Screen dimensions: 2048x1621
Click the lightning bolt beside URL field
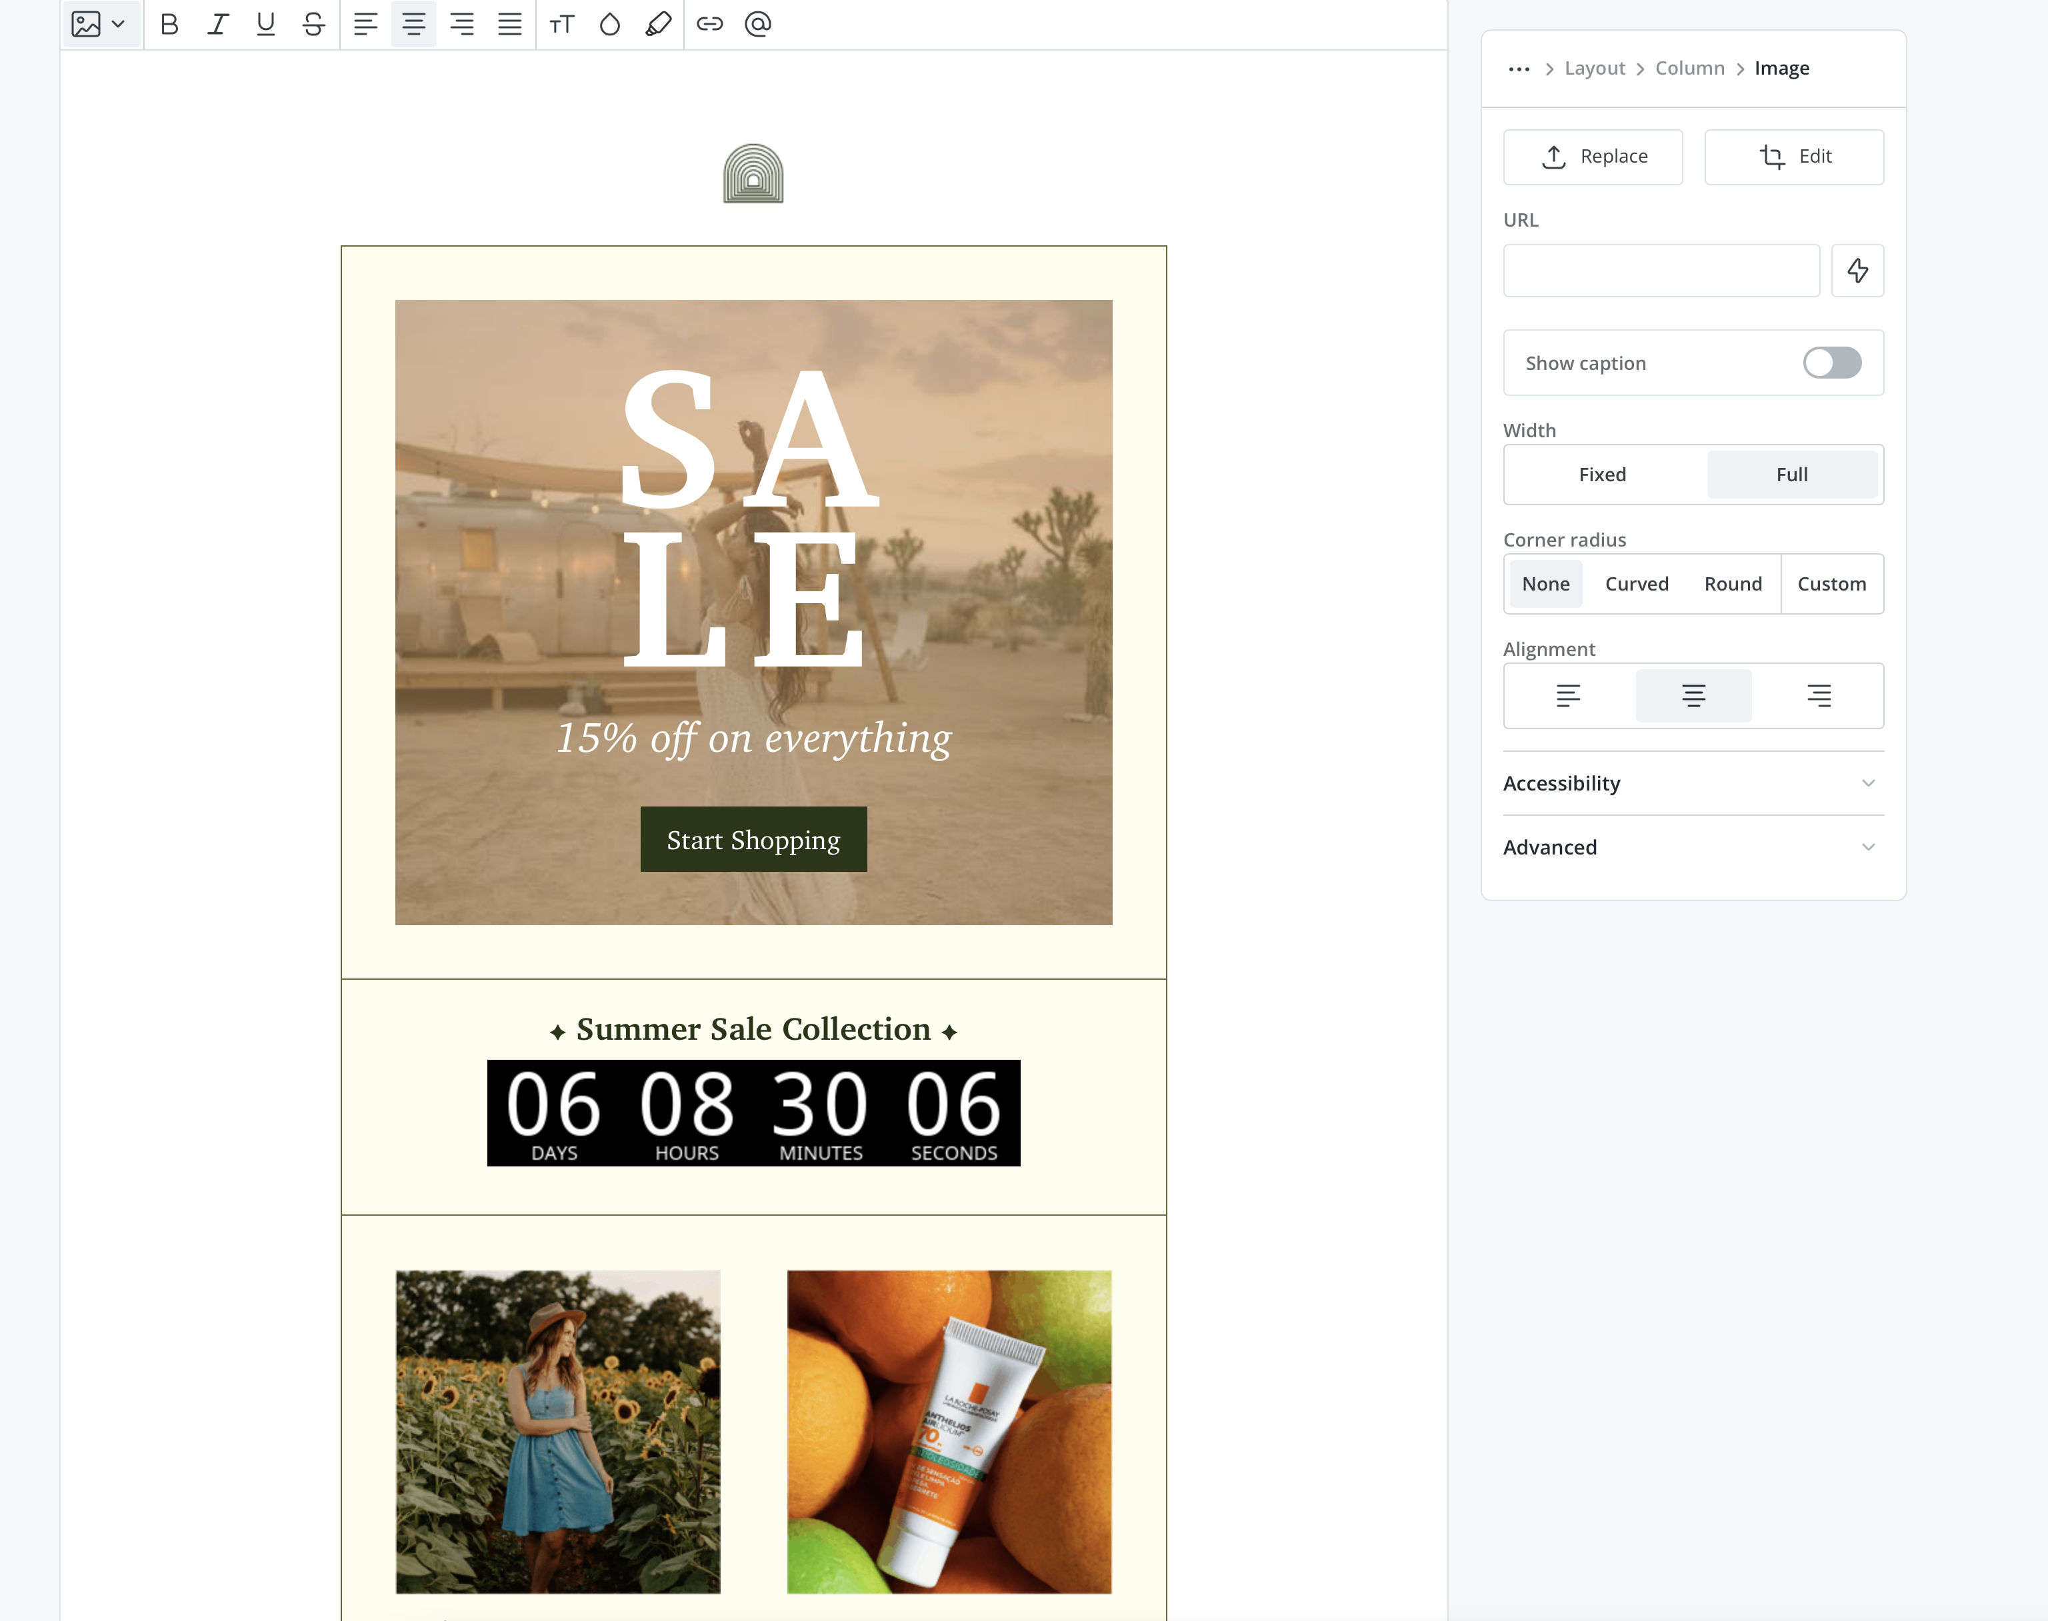(x=1857, y=271)
